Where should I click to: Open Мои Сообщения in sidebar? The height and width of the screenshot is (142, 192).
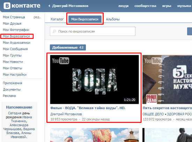[15, 49]
